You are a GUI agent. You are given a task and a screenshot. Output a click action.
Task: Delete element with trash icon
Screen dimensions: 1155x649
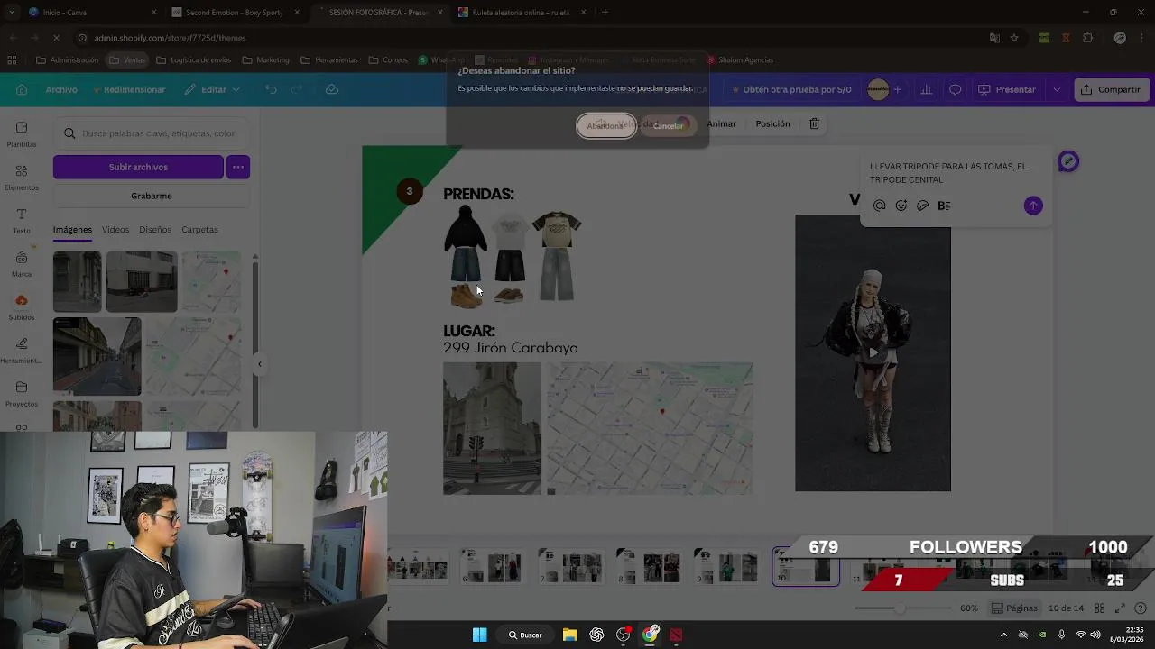click(x=814, y=123)
